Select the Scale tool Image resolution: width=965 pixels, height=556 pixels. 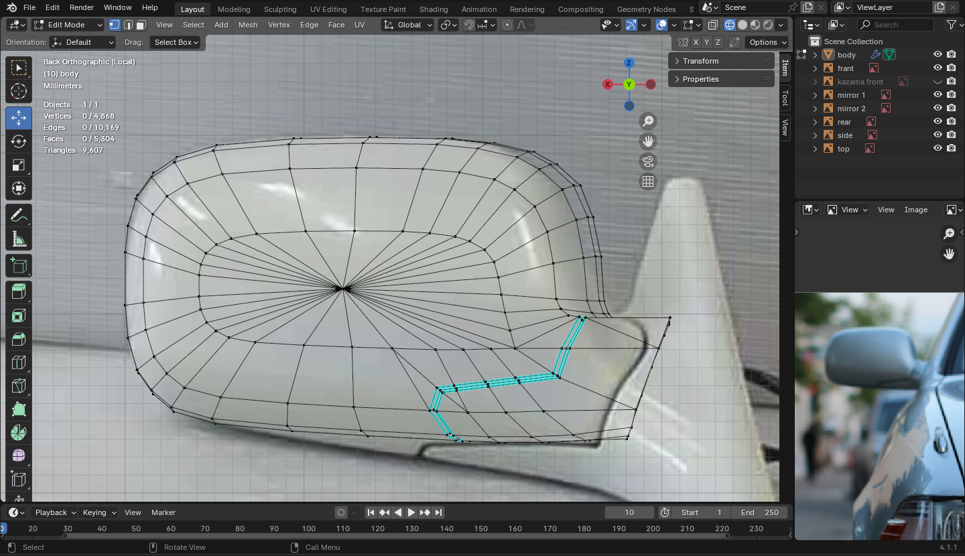click(x=19, y=165)
